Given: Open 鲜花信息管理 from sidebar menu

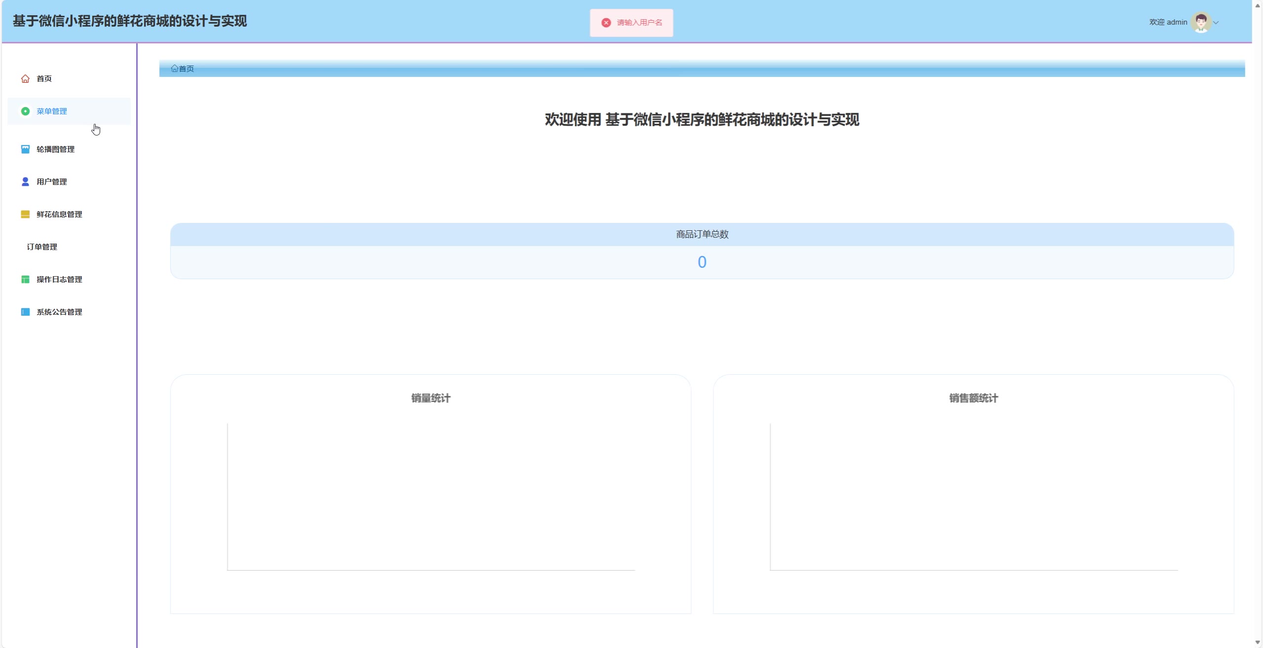Looking at the screenshot, I should (x=59, y=215).
